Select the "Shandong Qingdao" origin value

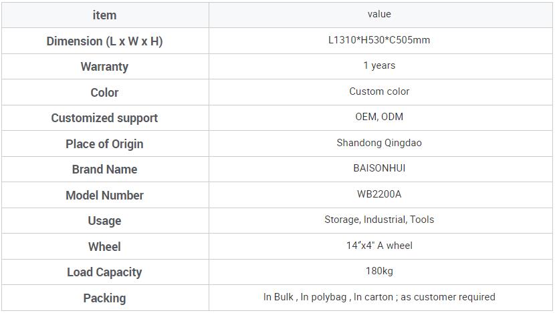click(379, 143)
